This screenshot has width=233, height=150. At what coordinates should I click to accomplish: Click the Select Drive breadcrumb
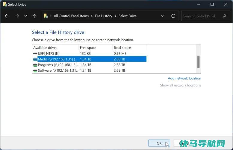coord(128,16)
